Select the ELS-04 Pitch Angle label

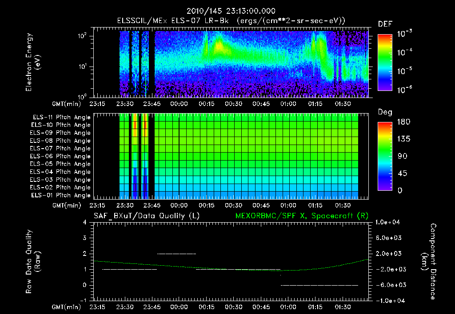pos(60,172)
